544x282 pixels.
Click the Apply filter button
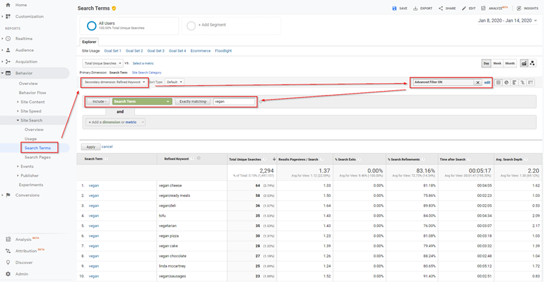tap(90, 147)
